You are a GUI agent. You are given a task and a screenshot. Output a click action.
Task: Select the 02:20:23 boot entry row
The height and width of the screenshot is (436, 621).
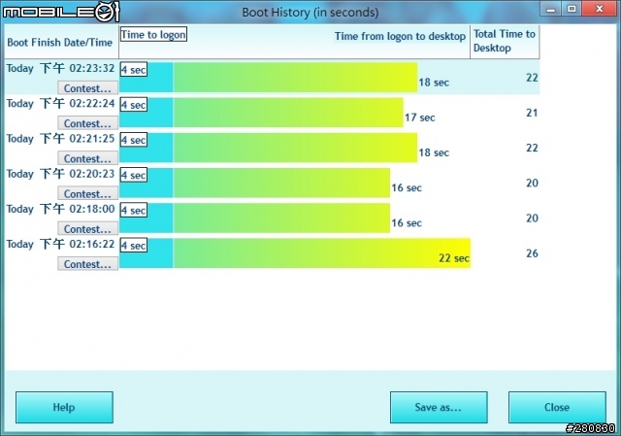click(x=272, y=183)
